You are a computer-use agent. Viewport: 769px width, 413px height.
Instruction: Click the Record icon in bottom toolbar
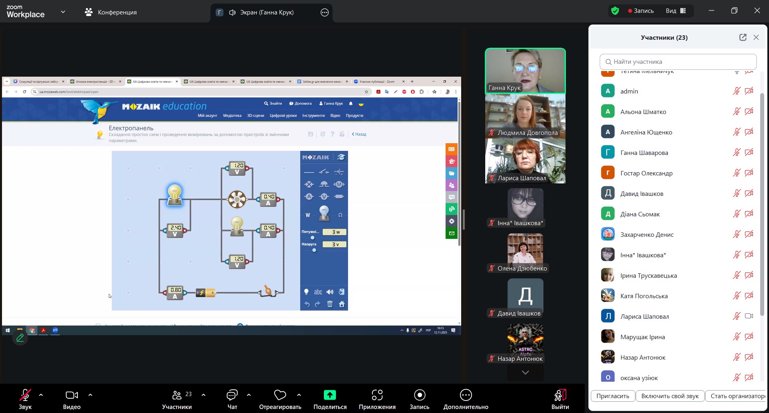pyautogui.click(x=419, y=395)
